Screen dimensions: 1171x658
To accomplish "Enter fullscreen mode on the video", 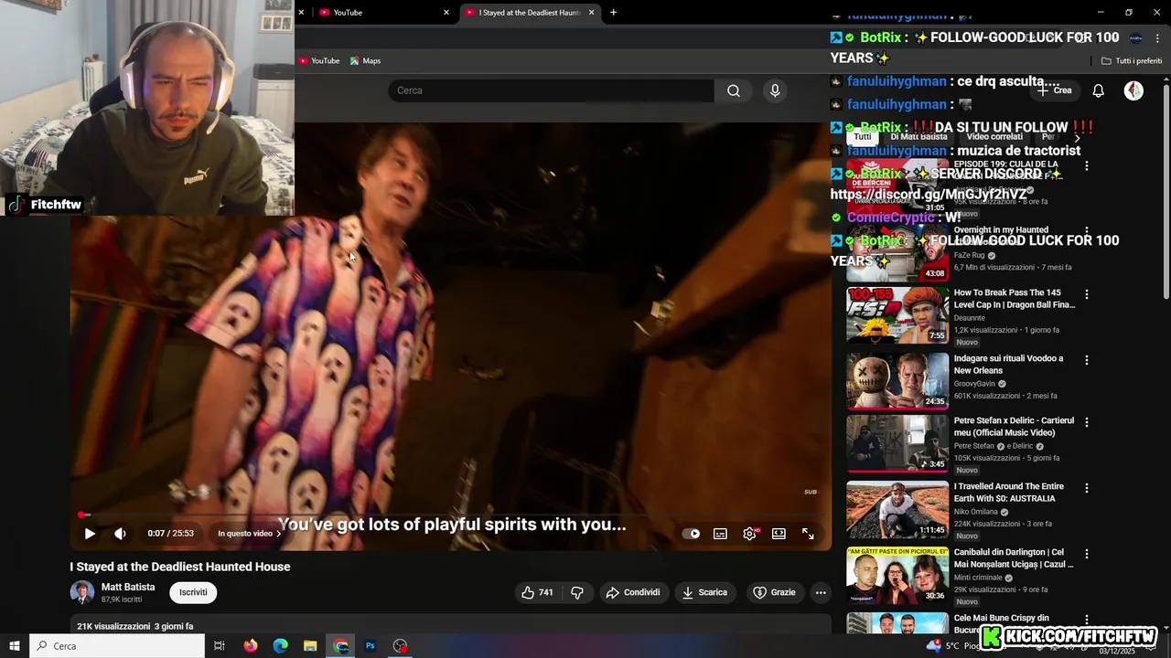I will click(808, 534).
